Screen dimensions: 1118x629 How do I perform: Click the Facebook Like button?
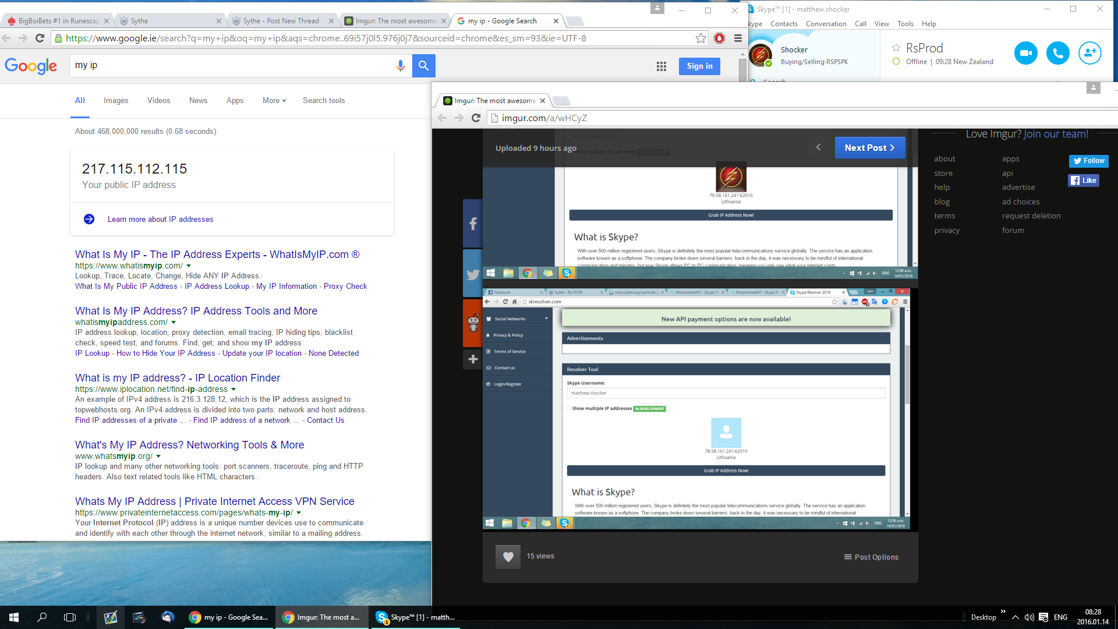point(1083,181)
